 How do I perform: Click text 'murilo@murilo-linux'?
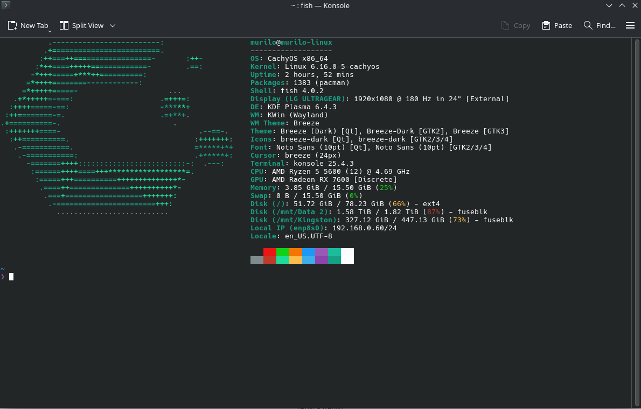point(291,42)
